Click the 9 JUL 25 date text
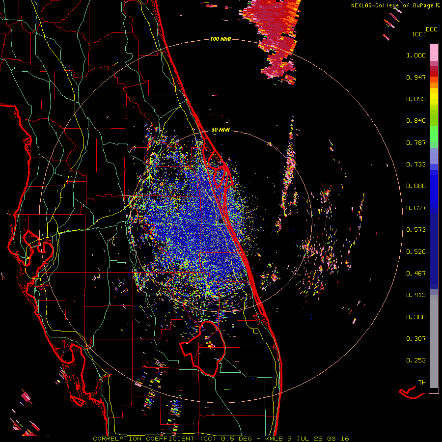Viewport: 442px width, 442px height. click(305, 439)
